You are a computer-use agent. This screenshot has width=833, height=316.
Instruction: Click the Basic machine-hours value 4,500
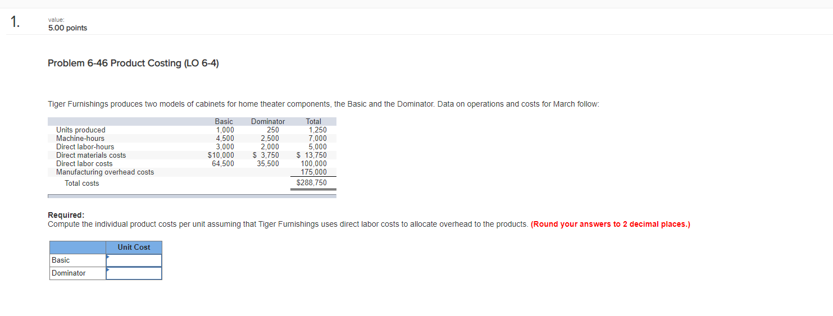coord(225,139)
